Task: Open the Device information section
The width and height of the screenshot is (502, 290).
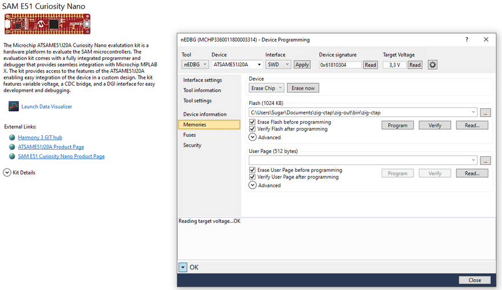Action: point(205,114)
